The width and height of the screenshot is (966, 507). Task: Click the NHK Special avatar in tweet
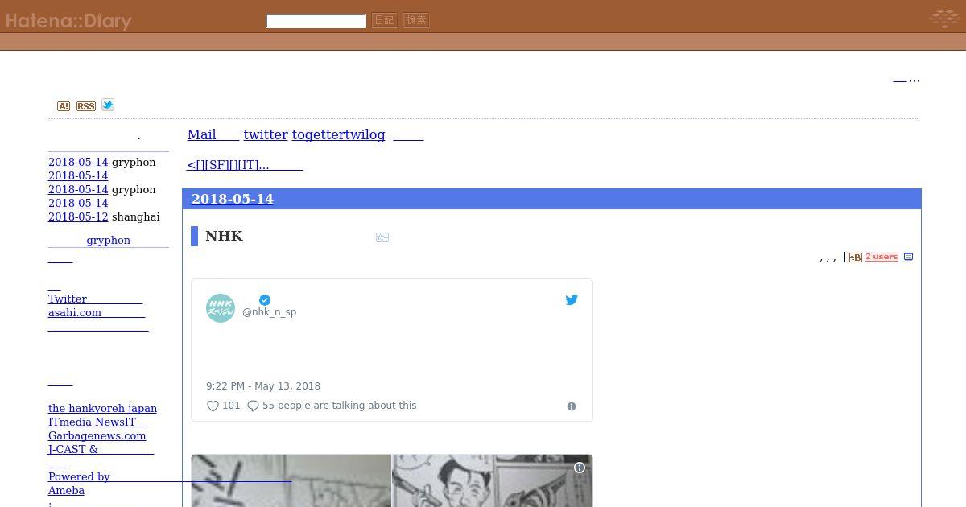221,308
